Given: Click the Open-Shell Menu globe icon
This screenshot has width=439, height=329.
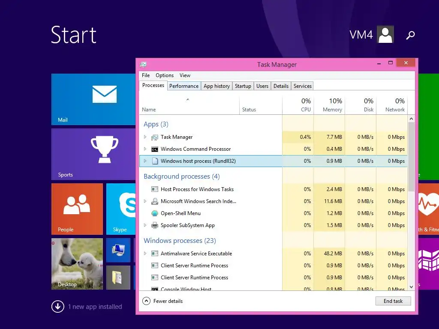Looking at the screenshot, I should [x=154, y=213].
